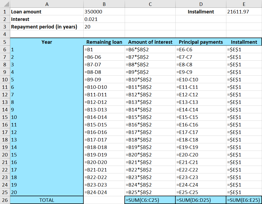The width and height of the screenshot is (262, 204).
Task: Click the repayment period value 20
Action: coord(104,27)
